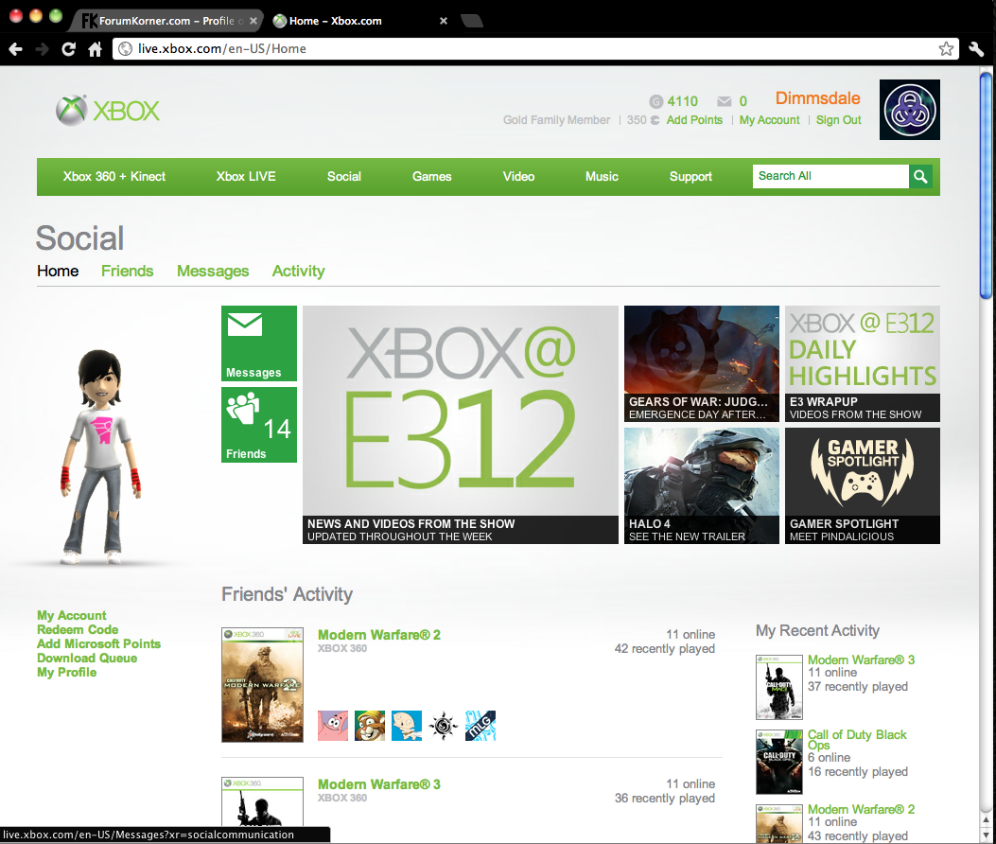996x844 pixels.
Task: Click the search magnifier button
Action: pos(920,176)
